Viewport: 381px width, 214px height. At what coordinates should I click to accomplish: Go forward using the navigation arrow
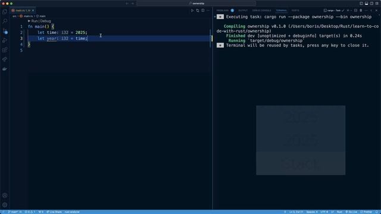pos(132,4)
